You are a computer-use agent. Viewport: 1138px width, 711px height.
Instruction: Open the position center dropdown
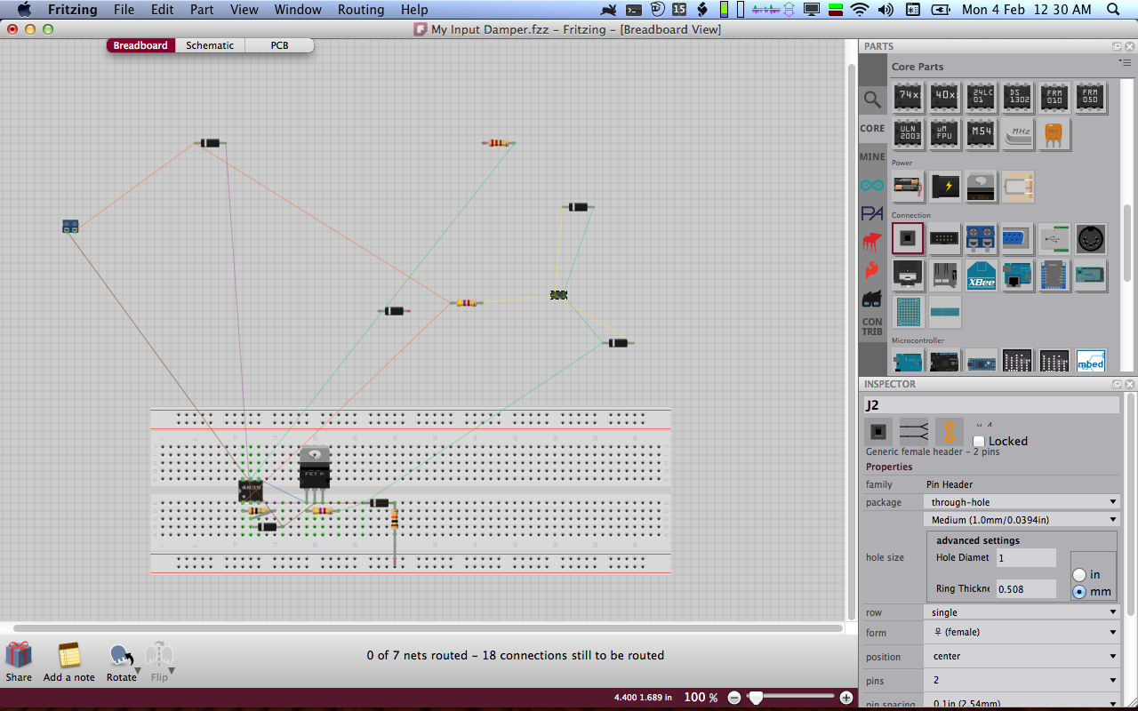[x=1022, y=656]
